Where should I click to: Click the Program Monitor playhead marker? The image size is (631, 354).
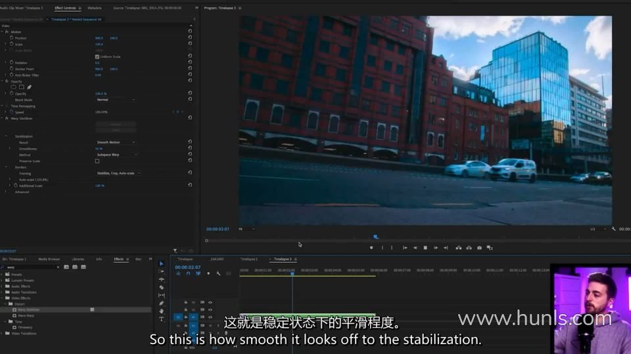tap(376, 237)
